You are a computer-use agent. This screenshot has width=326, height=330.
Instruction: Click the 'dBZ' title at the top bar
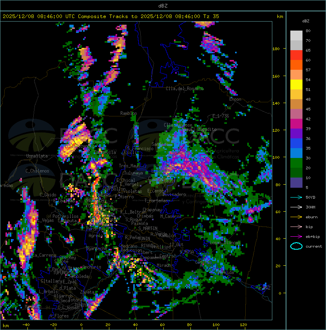tap(163, 5)
